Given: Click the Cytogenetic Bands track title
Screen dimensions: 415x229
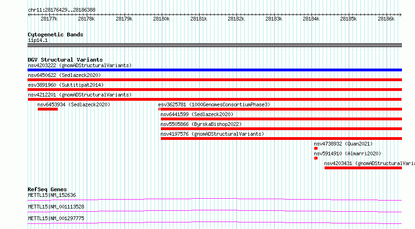Looking at the screenshot, I should point(55,35).
